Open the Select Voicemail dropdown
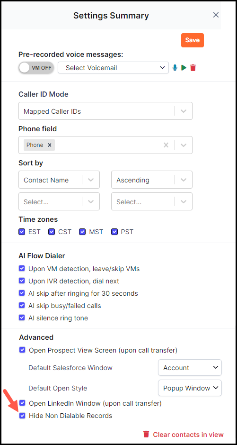The height and width of the screenshot is (445, 237). (113, 68)
